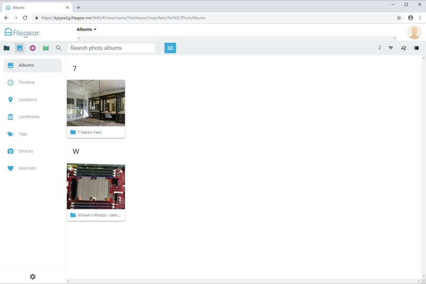Click the breadcrumb scrollbar left arrow

tap(79, 38)
